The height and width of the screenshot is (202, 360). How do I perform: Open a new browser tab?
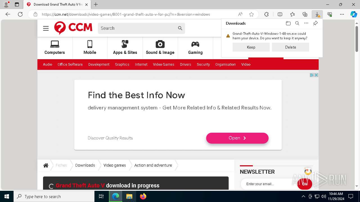(x=96, y=4)
